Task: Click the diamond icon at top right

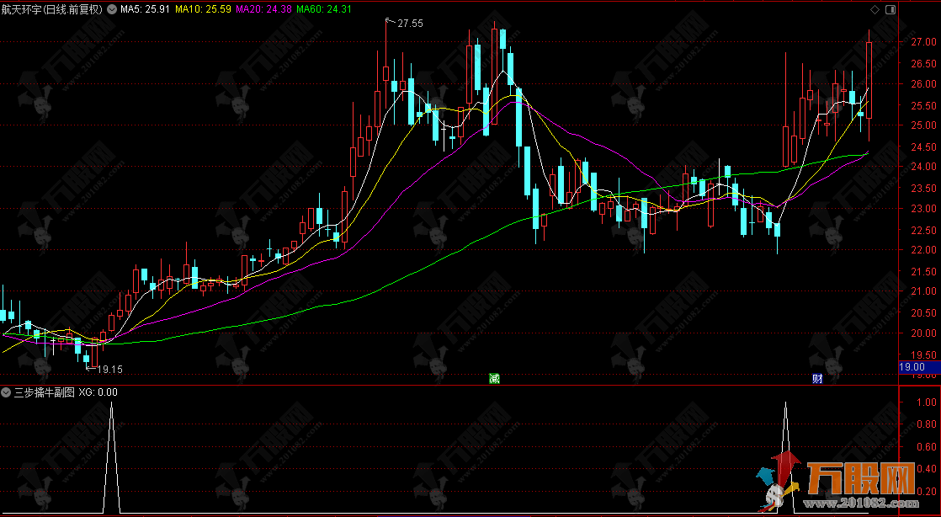Action: tap(875, 9)
